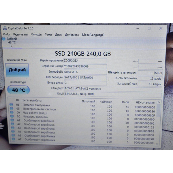Click HEX value 000000000BB8

[144, 131]
